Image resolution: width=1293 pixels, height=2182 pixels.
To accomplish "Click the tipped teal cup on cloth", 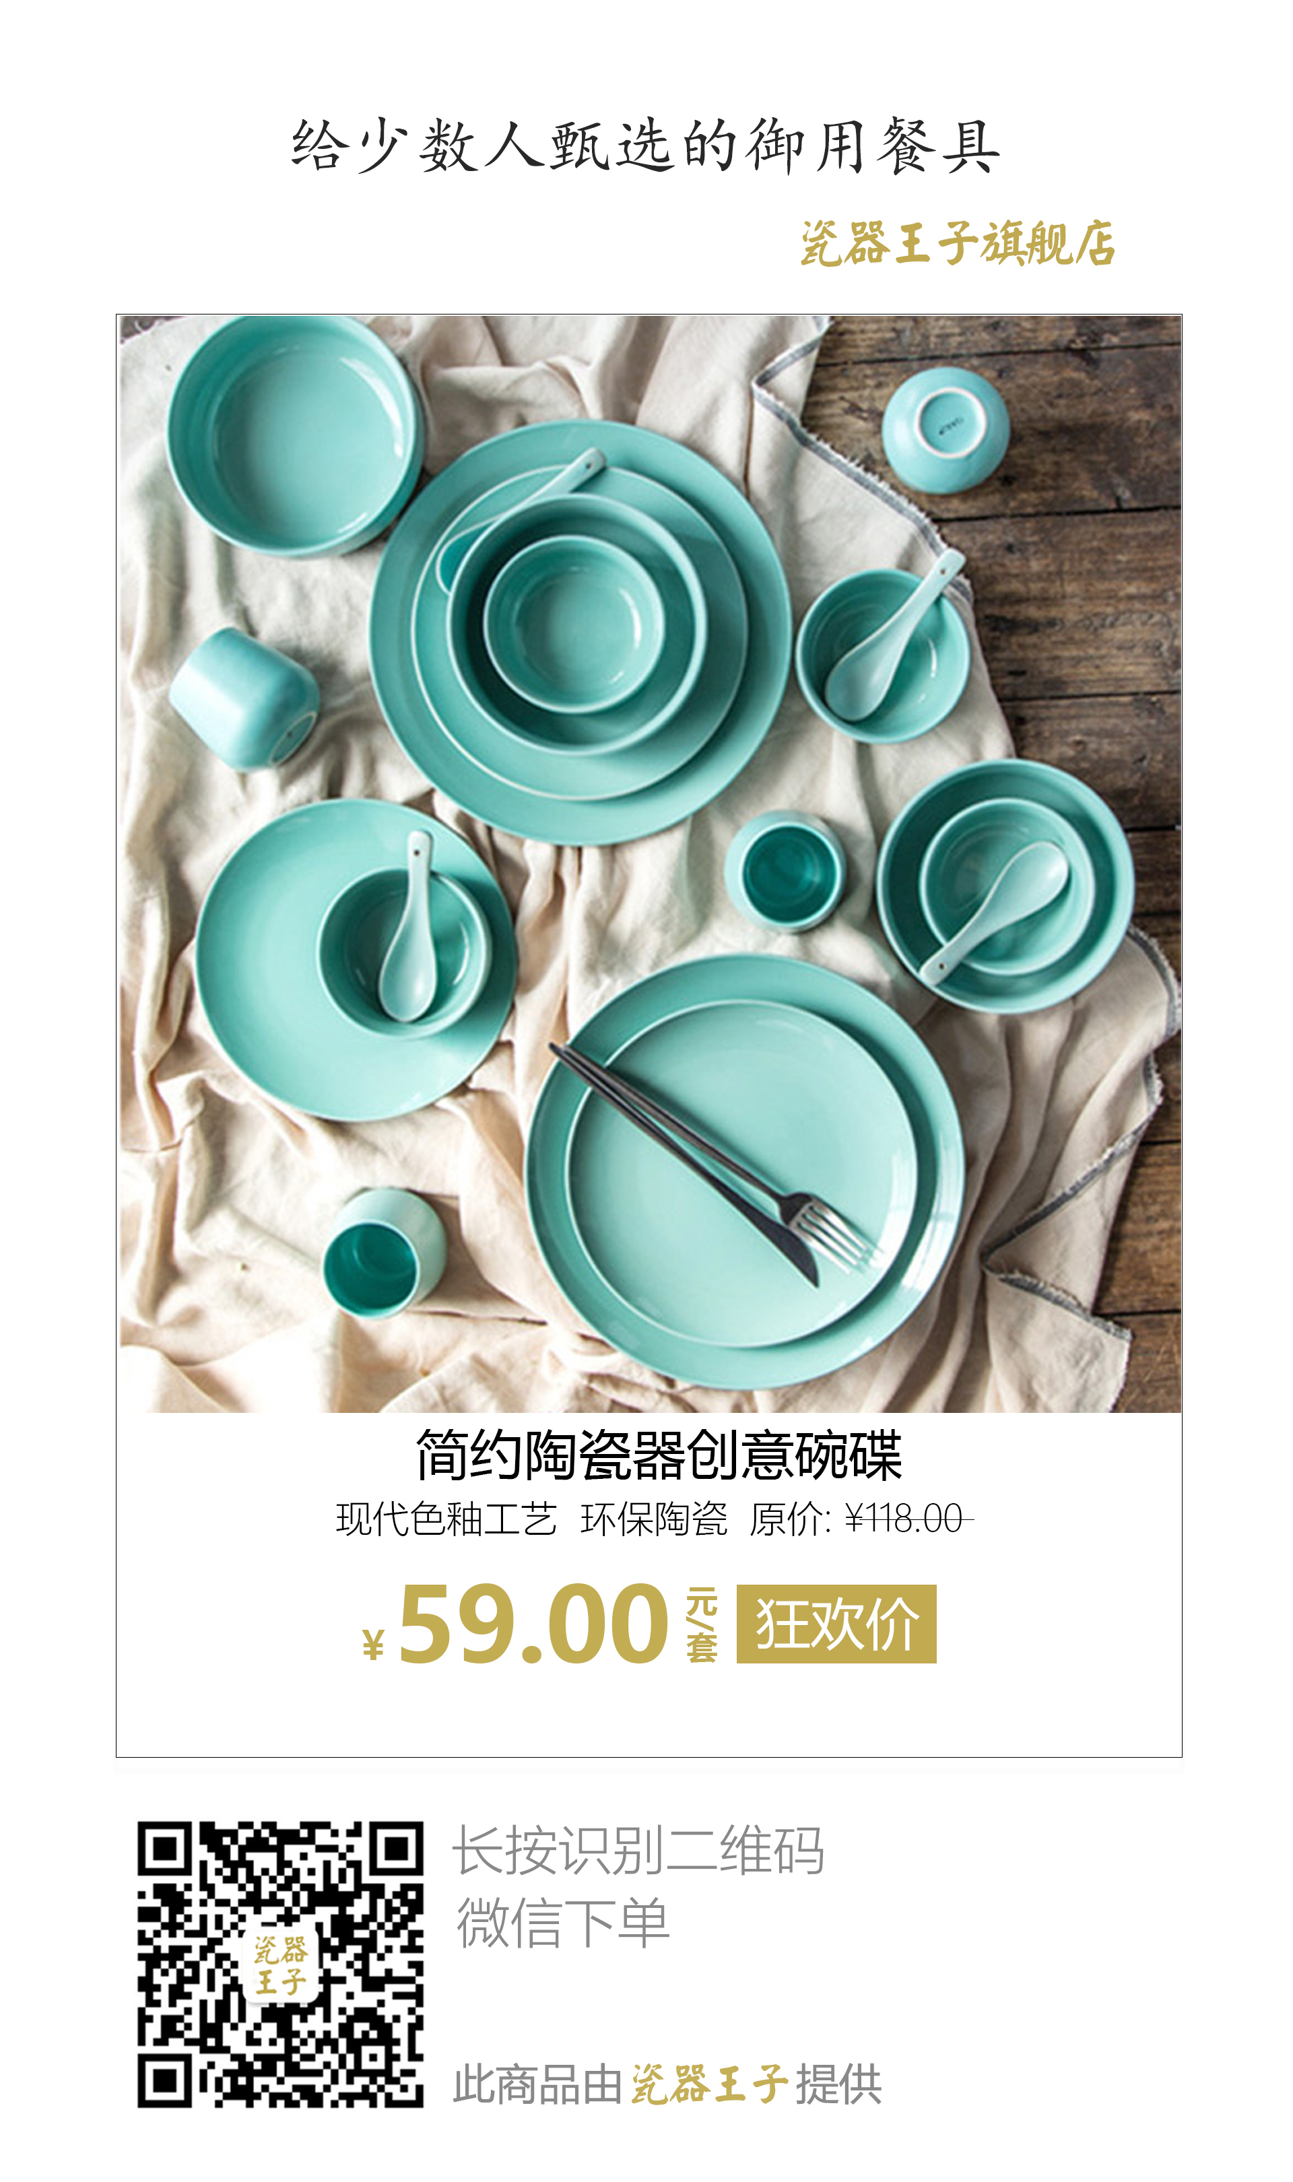I will 244,698.
